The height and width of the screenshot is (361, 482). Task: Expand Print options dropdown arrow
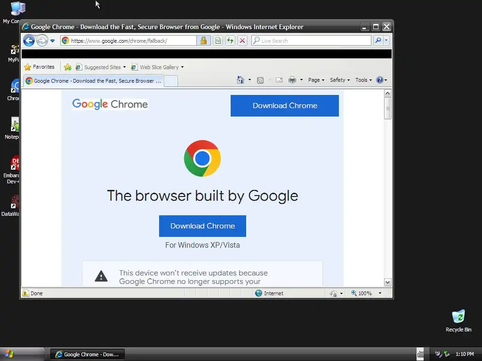click(302, 80)
